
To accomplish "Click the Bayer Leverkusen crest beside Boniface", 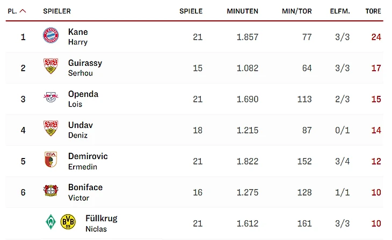I will tap(50, 191).
